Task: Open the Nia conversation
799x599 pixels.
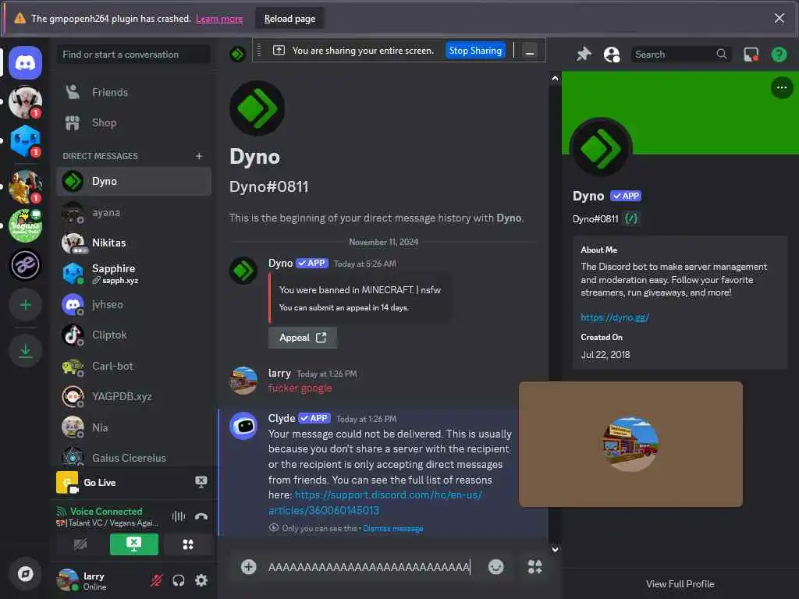Action: (x=133, y=427)
